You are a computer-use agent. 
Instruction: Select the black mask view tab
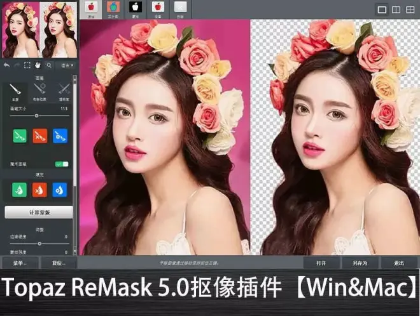point(134,8)
